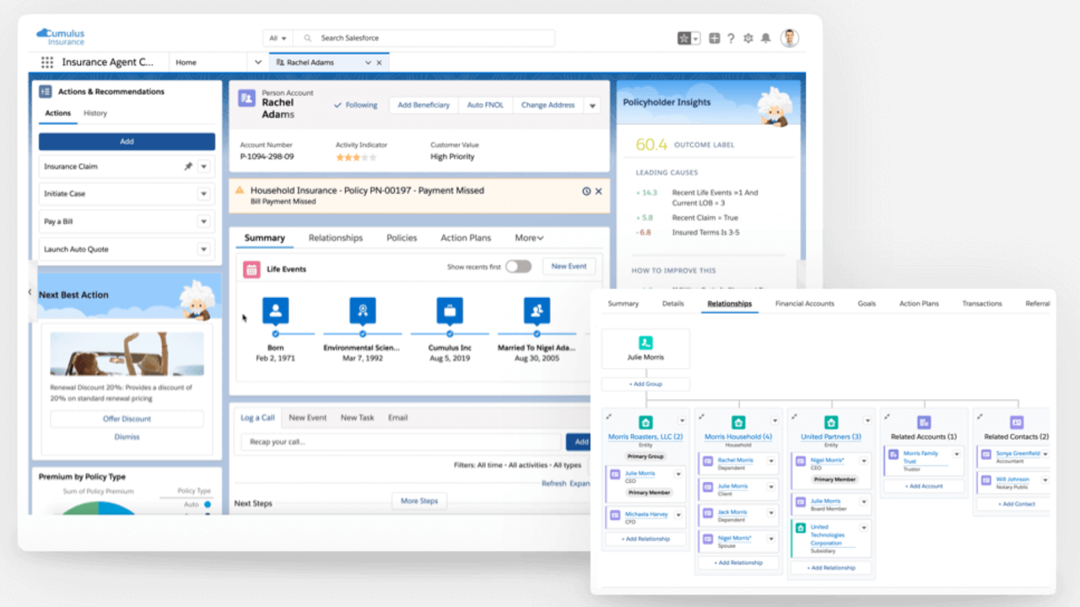The height and width of the screenshot is (607, 1080).
Task: Open the Insurance Claim action dropdown
Action: (x=204, y=167)
